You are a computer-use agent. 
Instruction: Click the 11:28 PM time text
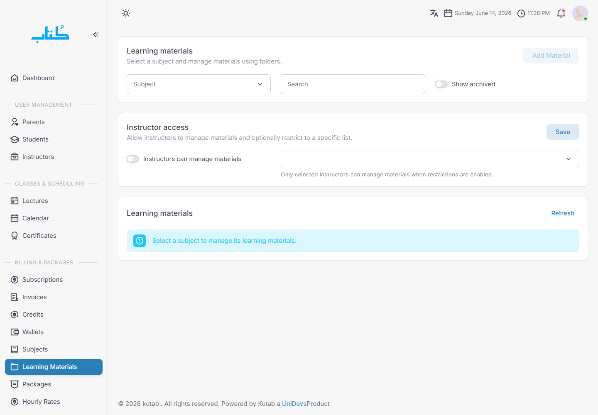tap(539, 13)
